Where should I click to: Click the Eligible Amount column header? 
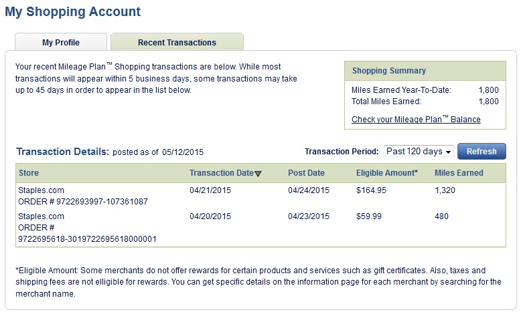(386, 173)
